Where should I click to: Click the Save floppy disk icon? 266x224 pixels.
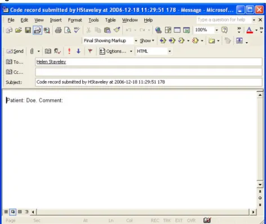click(x=28, y=30)
